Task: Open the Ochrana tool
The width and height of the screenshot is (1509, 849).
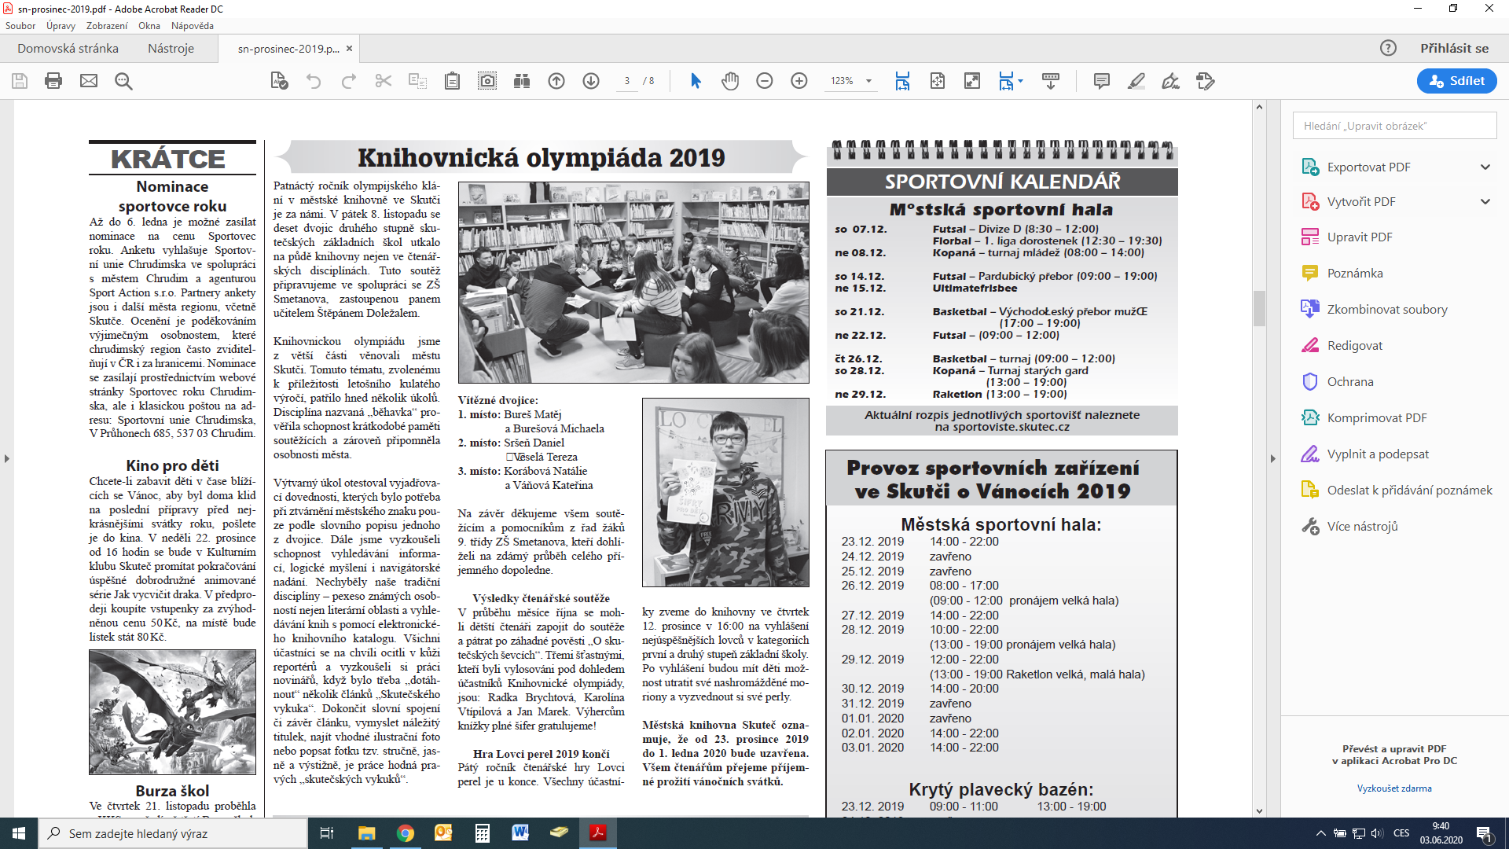Action: (x=1350, y=381)
